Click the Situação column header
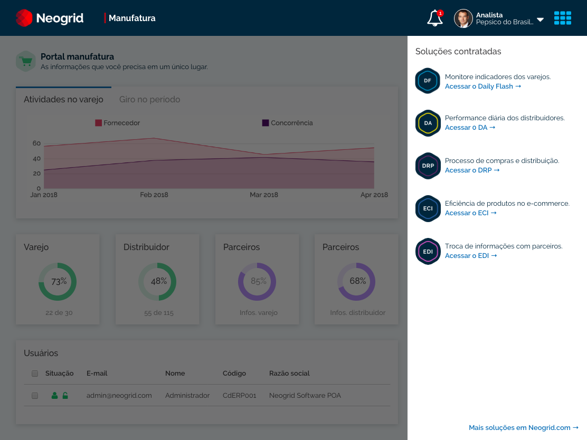This screenshot has width=587, height=440. pos(60,374)
